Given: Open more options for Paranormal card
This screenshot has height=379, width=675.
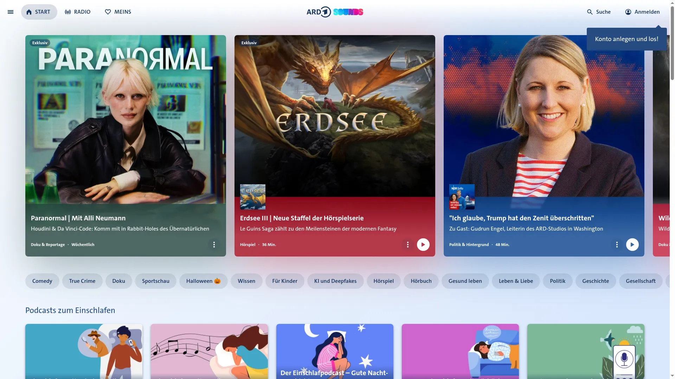Looking at the screenshot, I should pos(214,245).
